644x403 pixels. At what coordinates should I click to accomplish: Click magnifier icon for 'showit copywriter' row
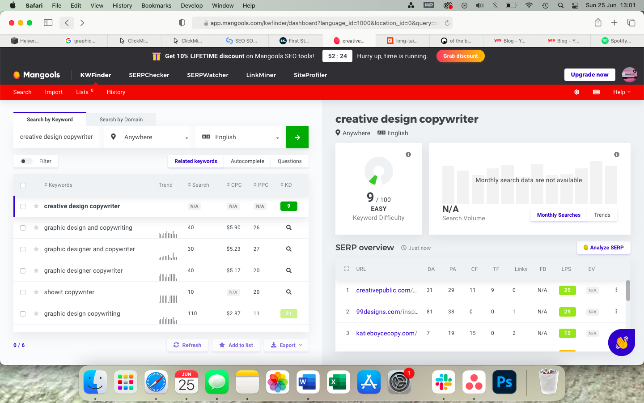[x=289, y=292]
